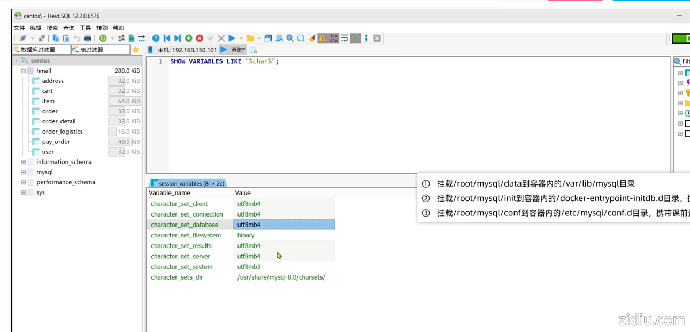
Task: Run the SQL query with play button
Action: point(232,38)
